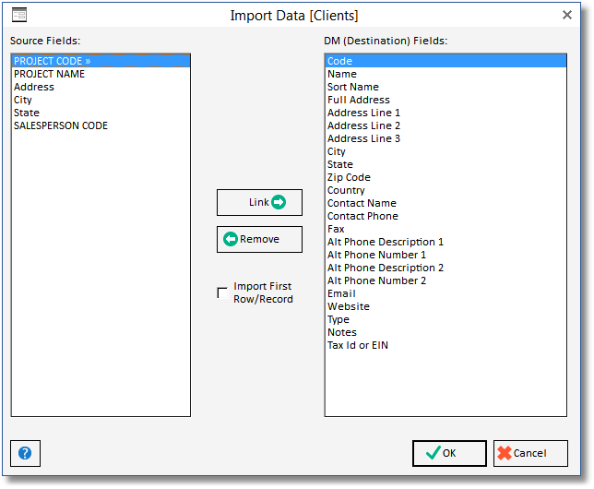The height and width of the screenshot is (489, 594).
Task: Select Alt Phone Number 1 field
Action: pyautogui.click(x=445, y=255)
